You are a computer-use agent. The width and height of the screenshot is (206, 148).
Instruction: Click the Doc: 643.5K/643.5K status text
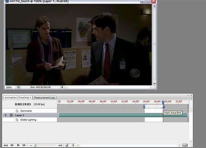click(x=41, y=87)
